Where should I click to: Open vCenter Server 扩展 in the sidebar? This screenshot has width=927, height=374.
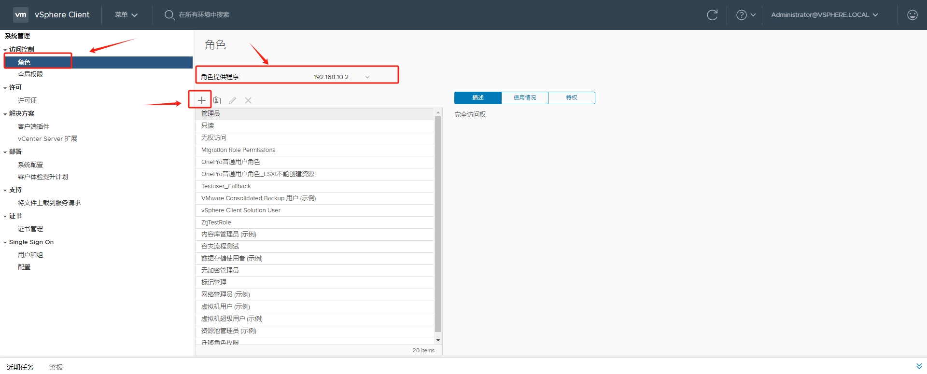47,139
